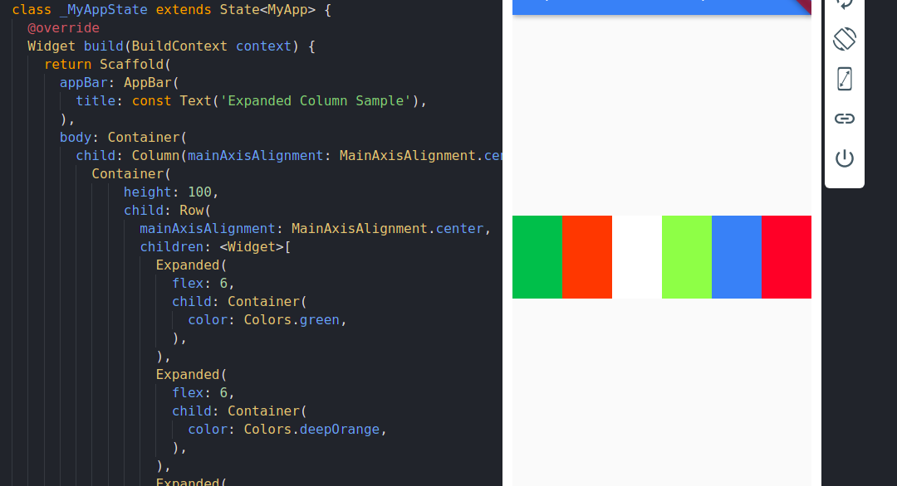
Task: Click 'Colors.deepOrange' in the code
Action: (x=311, y=430)
